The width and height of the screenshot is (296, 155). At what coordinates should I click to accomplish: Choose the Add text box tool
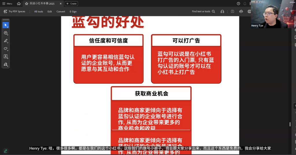[x=6, y=56]
